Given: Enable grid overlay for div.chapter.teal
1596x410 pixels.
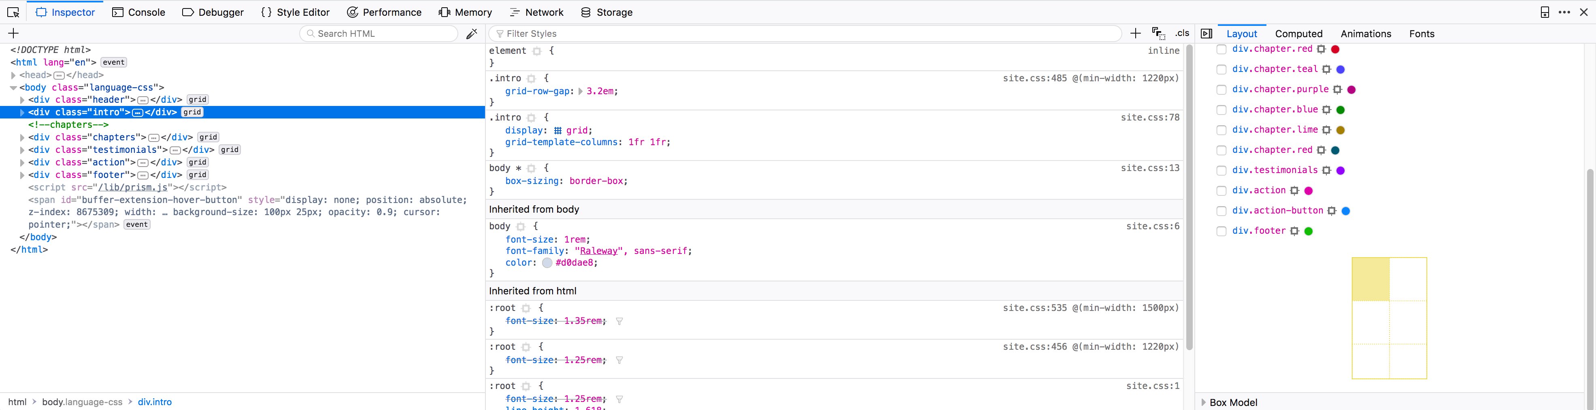Looking at the screenshot, I should coord(1221,69).
